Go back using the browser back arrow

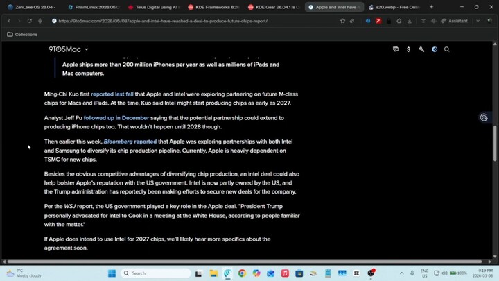[9, 21]
